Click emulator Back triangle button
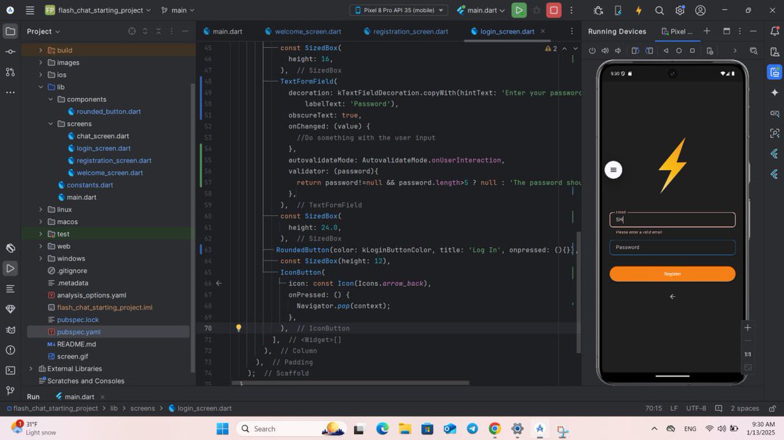This screenshot has height=440, width=784. (x=666, y=50)
